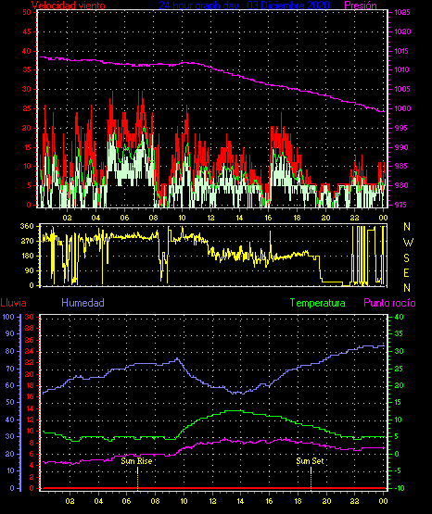Click the Humedad legend label
This screenshot has width=432, height=514.
(x=83, y=303)
